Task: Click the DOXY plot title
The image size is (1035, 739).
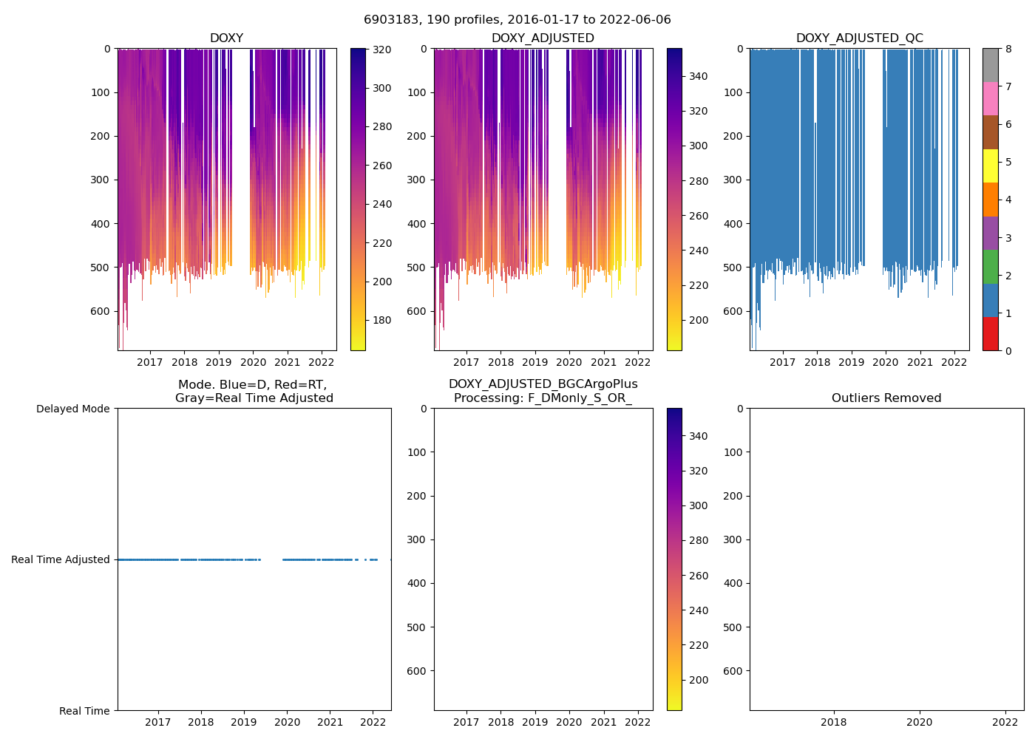Action: [226, 38]
